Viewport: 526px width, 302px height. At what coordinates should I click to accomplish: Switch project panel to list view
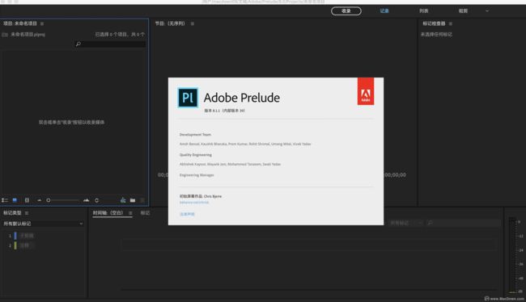[5, 200]
